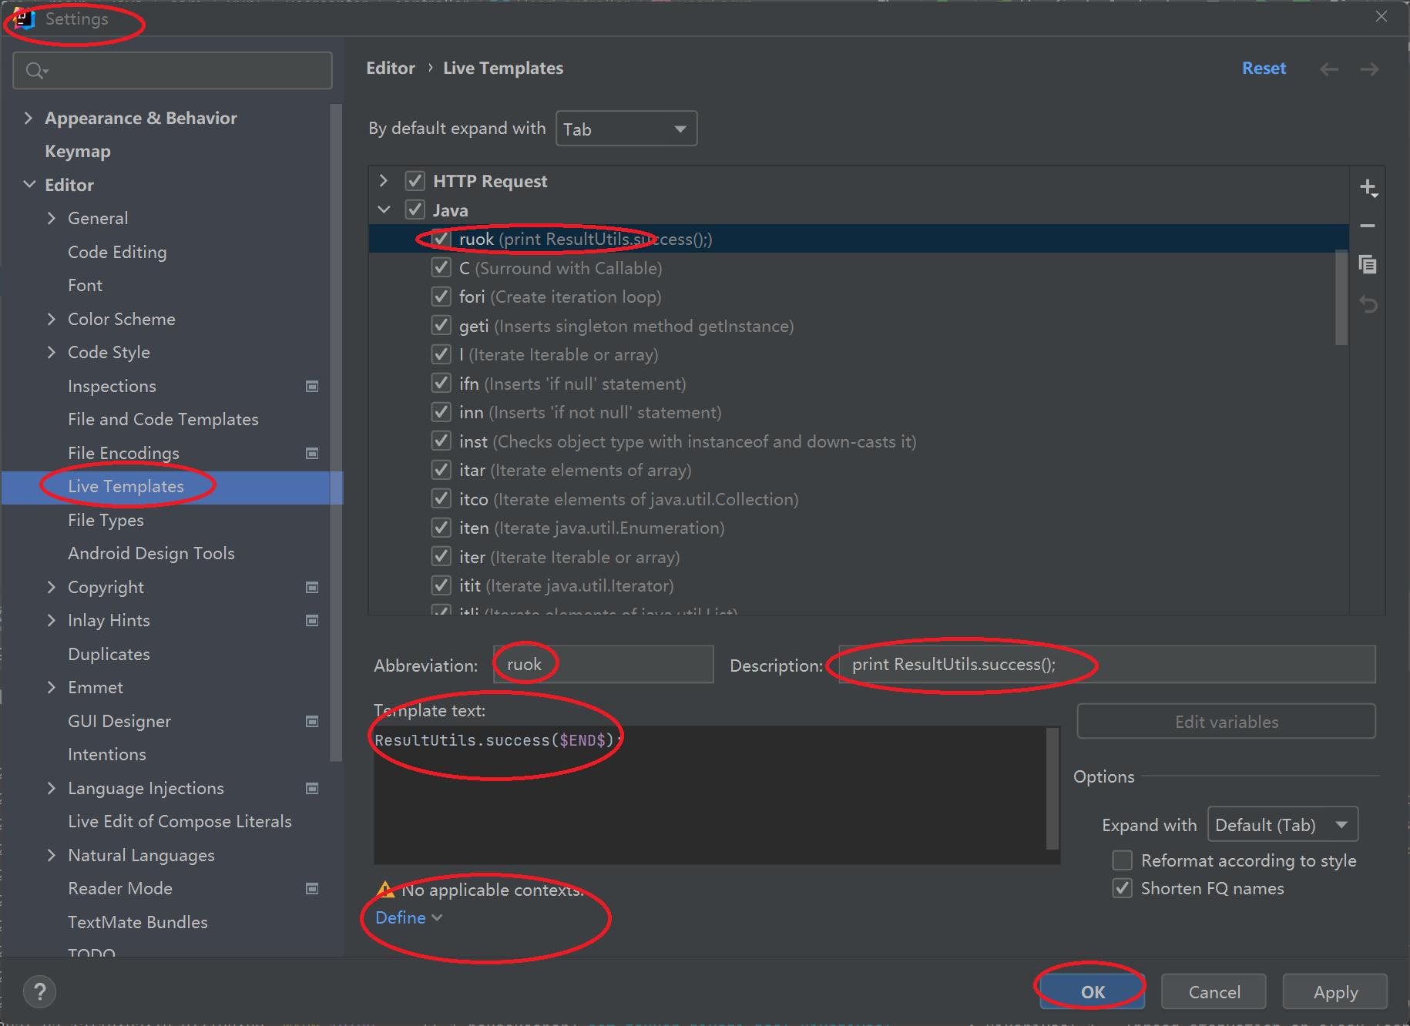Viewport: 1410px width, 1026px height.
Task: Click the forward navigation arrow
Action: tap(1369, 69)
